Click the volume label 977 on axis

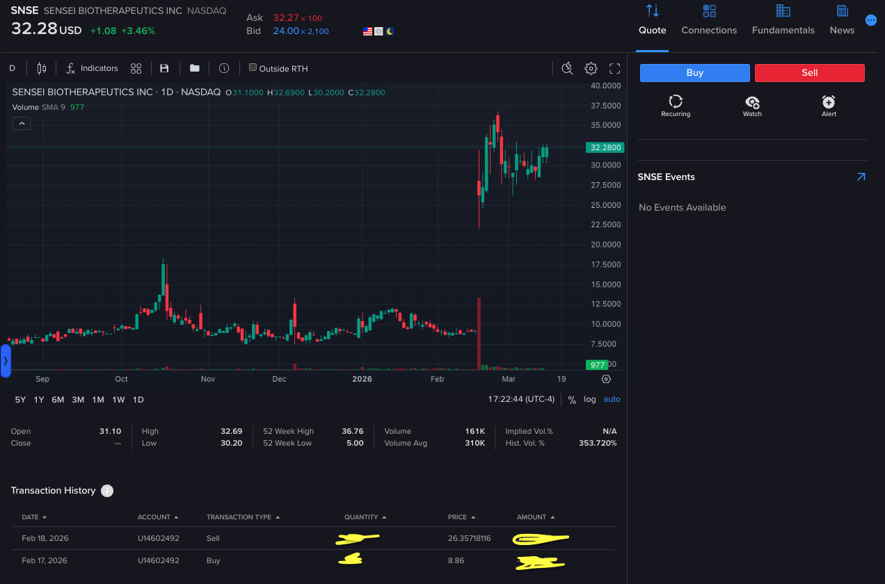click(x=598, y=365)
